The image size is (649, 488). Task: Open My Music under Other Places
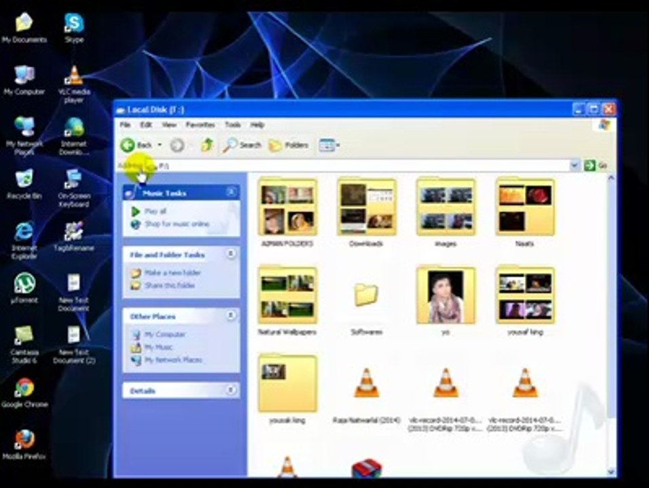pyautogui.click(x=158, y=347)
